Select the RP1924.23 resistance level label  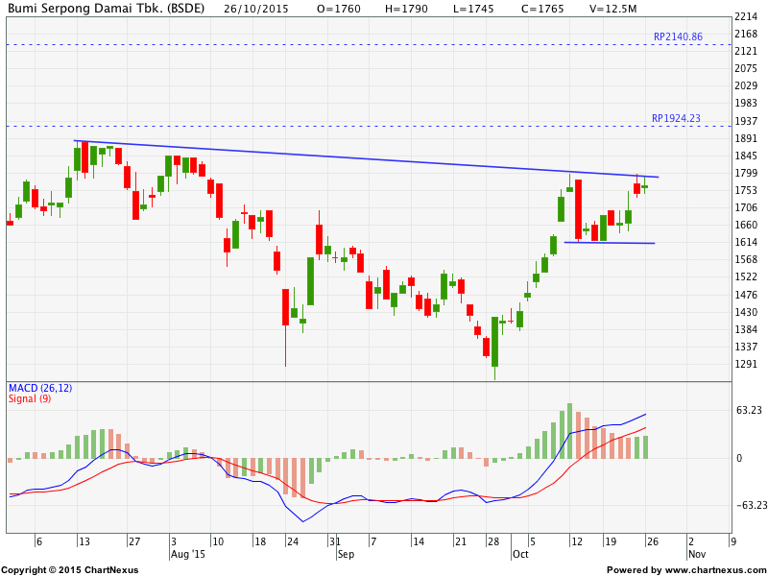676,118
